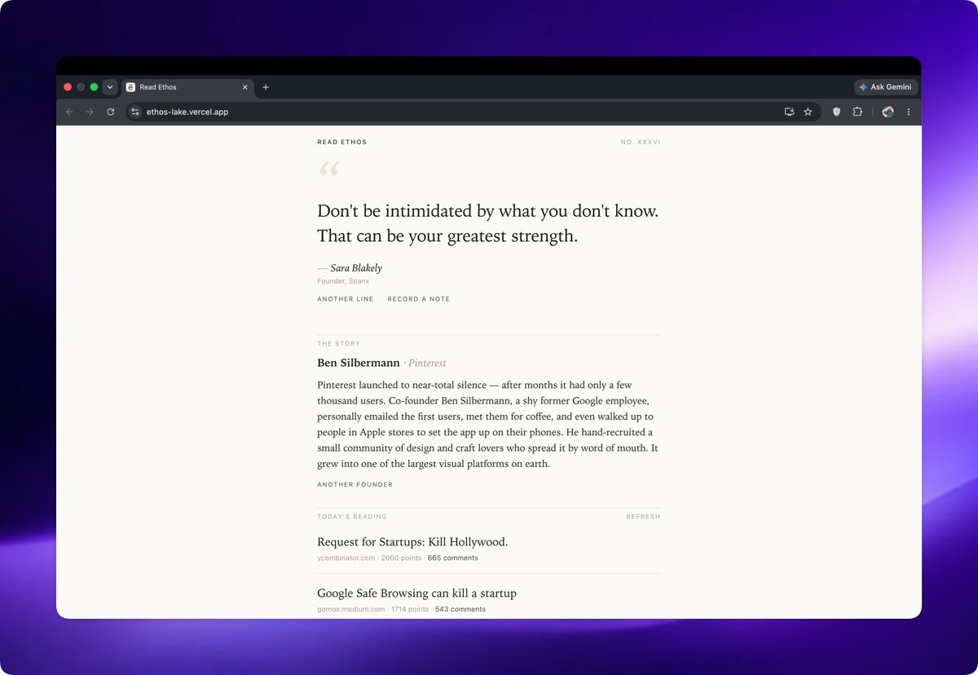This screenshot has height=675, width=978.
Task: Open the 543 comments link
Action: [460, 610]
